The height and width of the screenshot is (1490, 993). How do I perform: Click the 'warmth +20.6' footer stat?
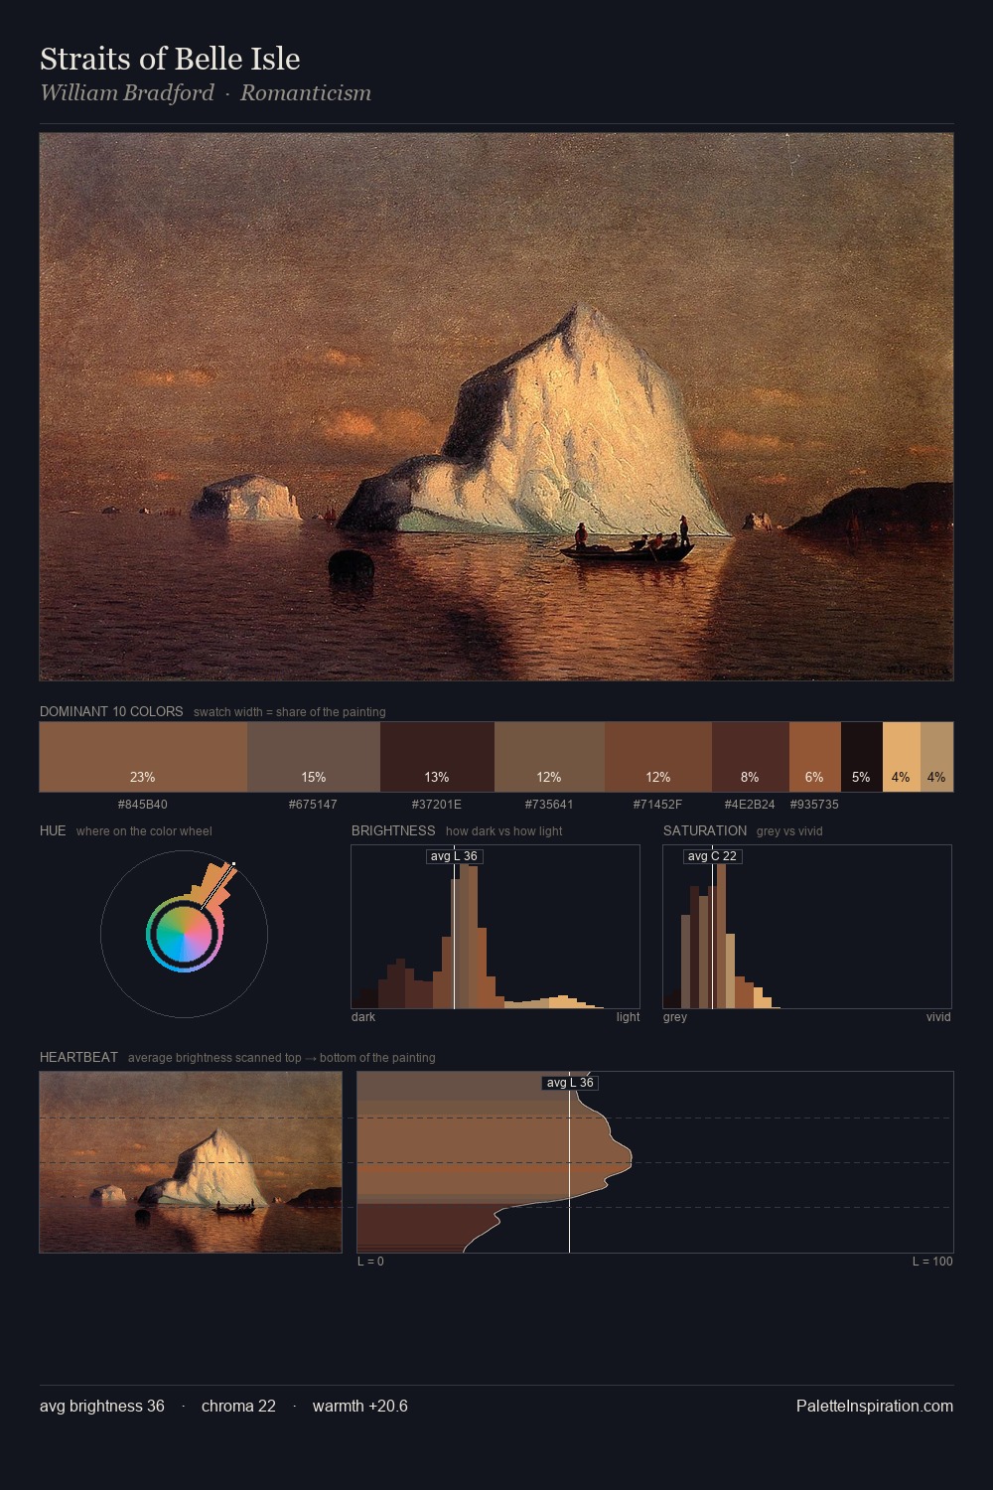[x=360, y=1406]
